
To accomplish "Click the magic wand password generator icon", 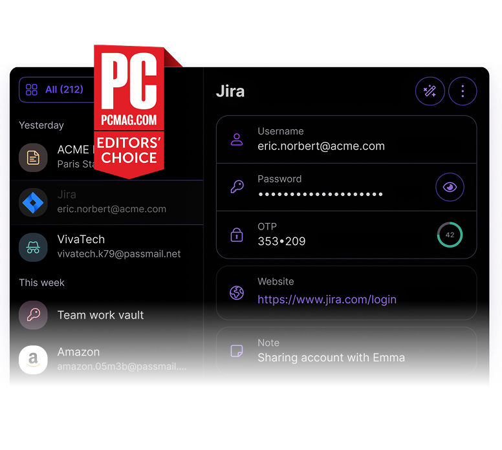I will pyautogui.click(x=430, y=92).
